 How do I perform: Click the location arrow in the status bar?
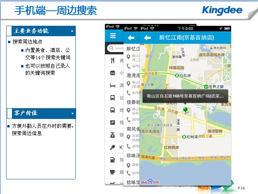[220, 28]
